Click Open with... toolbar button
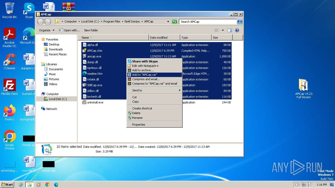Image resolution: width=335 pixels, height=188 pixels. click(69, 30)
